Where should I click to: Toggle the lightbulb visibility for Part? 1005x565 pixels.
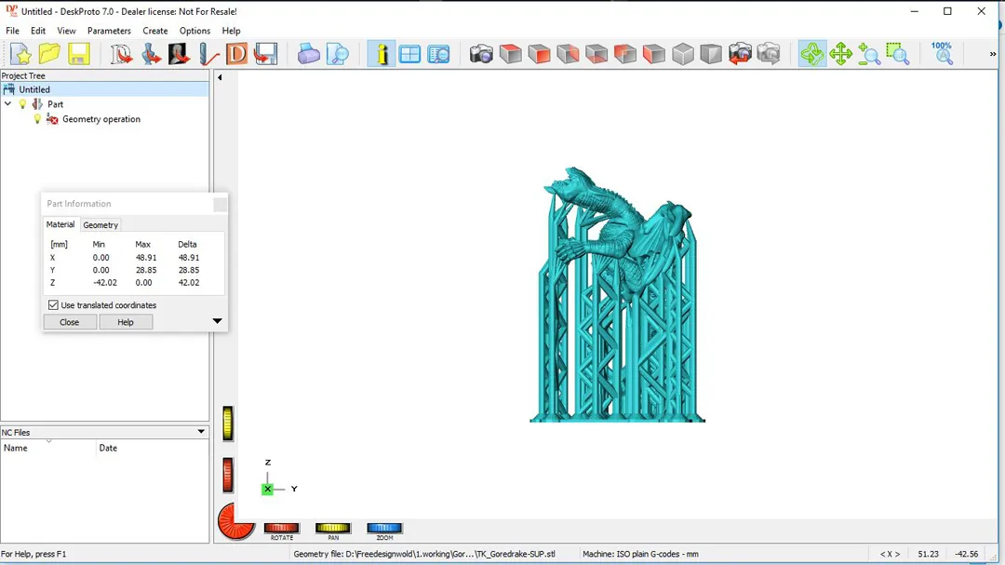tap(23, 104)
